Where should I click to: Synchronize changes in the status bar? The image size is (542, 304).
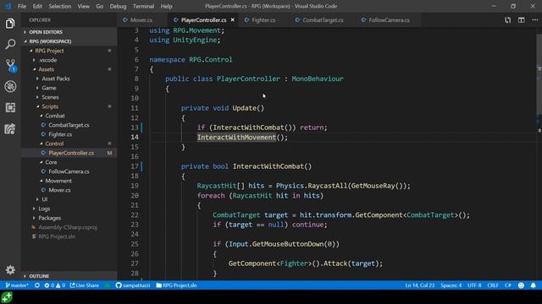point(37,285)
